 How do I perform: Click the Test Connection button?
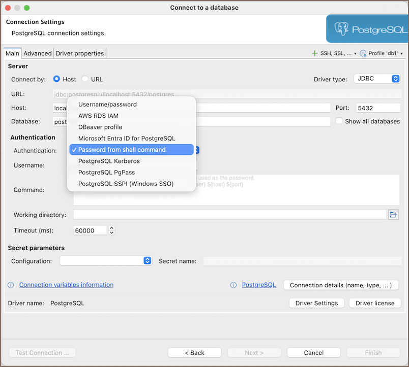(x=42, y=353)
